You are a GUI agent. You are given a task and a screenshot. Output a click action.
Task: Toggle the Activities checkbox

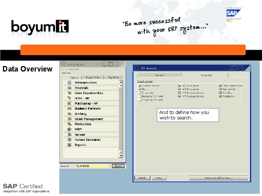[x=220, y=93]
